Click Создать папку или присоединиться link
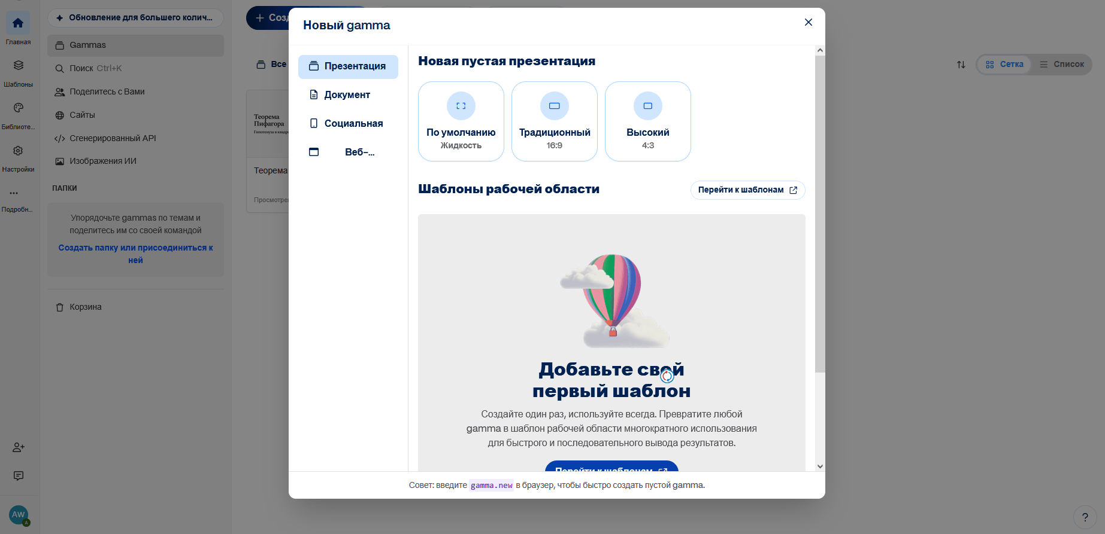Image resolution: width=1105 pixels, height=534 pixels. tap(136, 254)
